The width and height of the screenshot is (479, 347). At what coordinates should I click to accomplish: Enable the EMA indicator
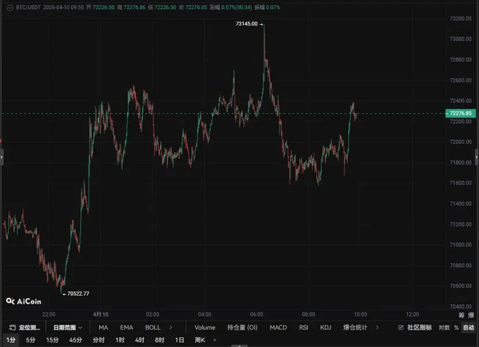coord(127,327)
